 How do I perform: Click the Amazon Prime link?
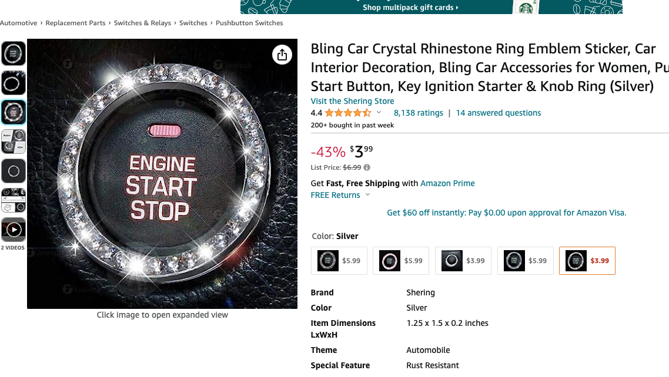[447, 183]
